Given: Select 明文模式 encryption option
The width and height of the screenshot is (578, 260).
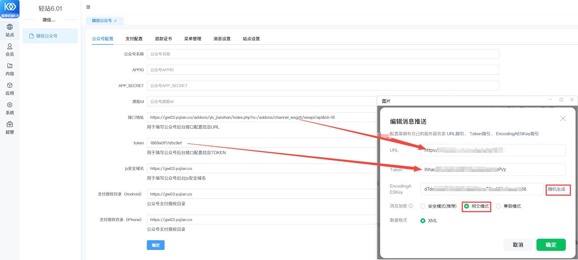Looking at the screenshot, I should [467, 206].
